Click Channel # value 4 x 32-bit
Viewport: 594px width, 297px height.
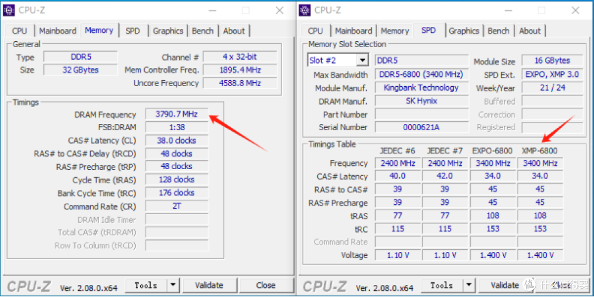pyautogui.click(x=240, y=57)
